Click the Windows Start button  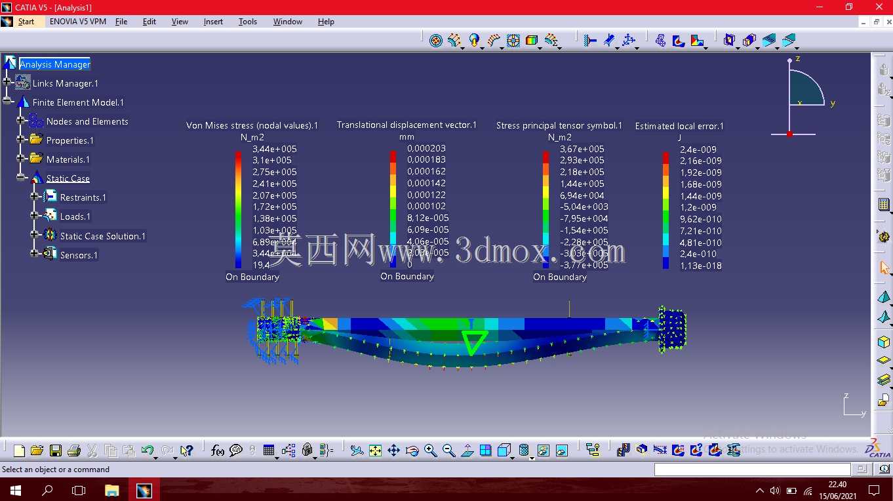pyautogui.click(x=15, y=491)
